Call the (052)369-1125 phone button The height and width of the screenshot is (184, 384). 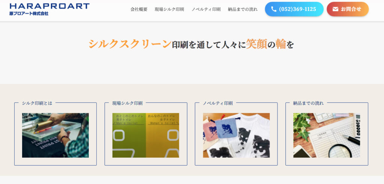point(294,9)
